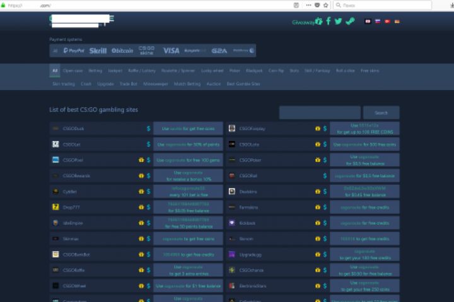This screenshot has width=454, height=302.
Task: Click the dollar icon in CSGODuck row
Action: tap(149, 128)
